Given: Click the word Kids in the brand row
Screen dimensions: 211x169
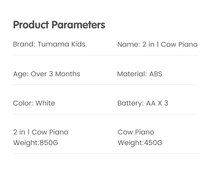Looking at the screenshot, I should (x=78, y=44).
